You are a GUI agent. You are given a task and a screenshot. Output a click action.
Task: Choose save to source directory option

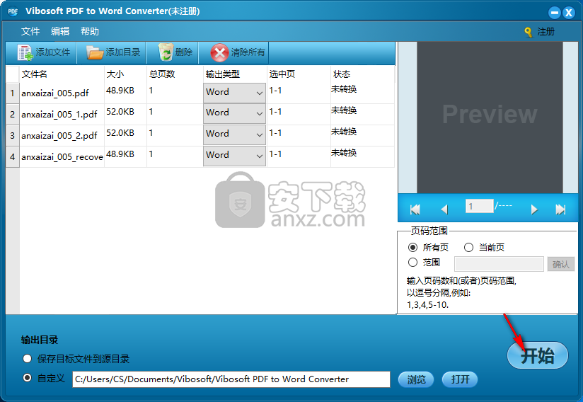(x=28, y=359)
